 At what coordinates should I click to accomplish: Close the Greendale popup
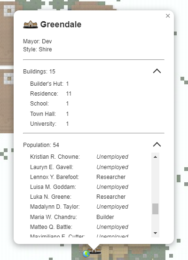168,16
